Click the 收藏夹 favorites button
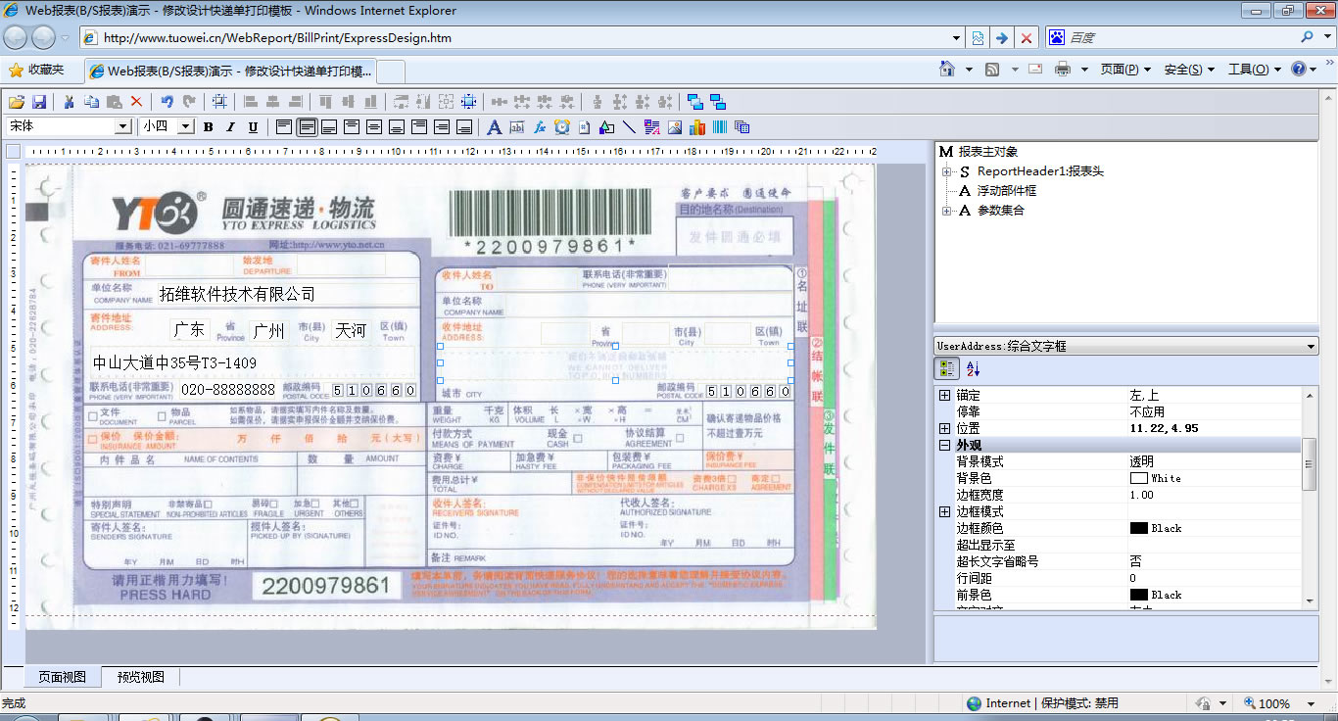Viewport: 1338px width, 721px height. 36,71
